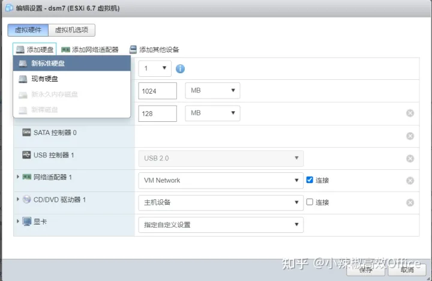This screenshot has width=432, height=281.
Task: Uncheck 连接 for 网络适配器 1
Action: [x=310, y=180]
